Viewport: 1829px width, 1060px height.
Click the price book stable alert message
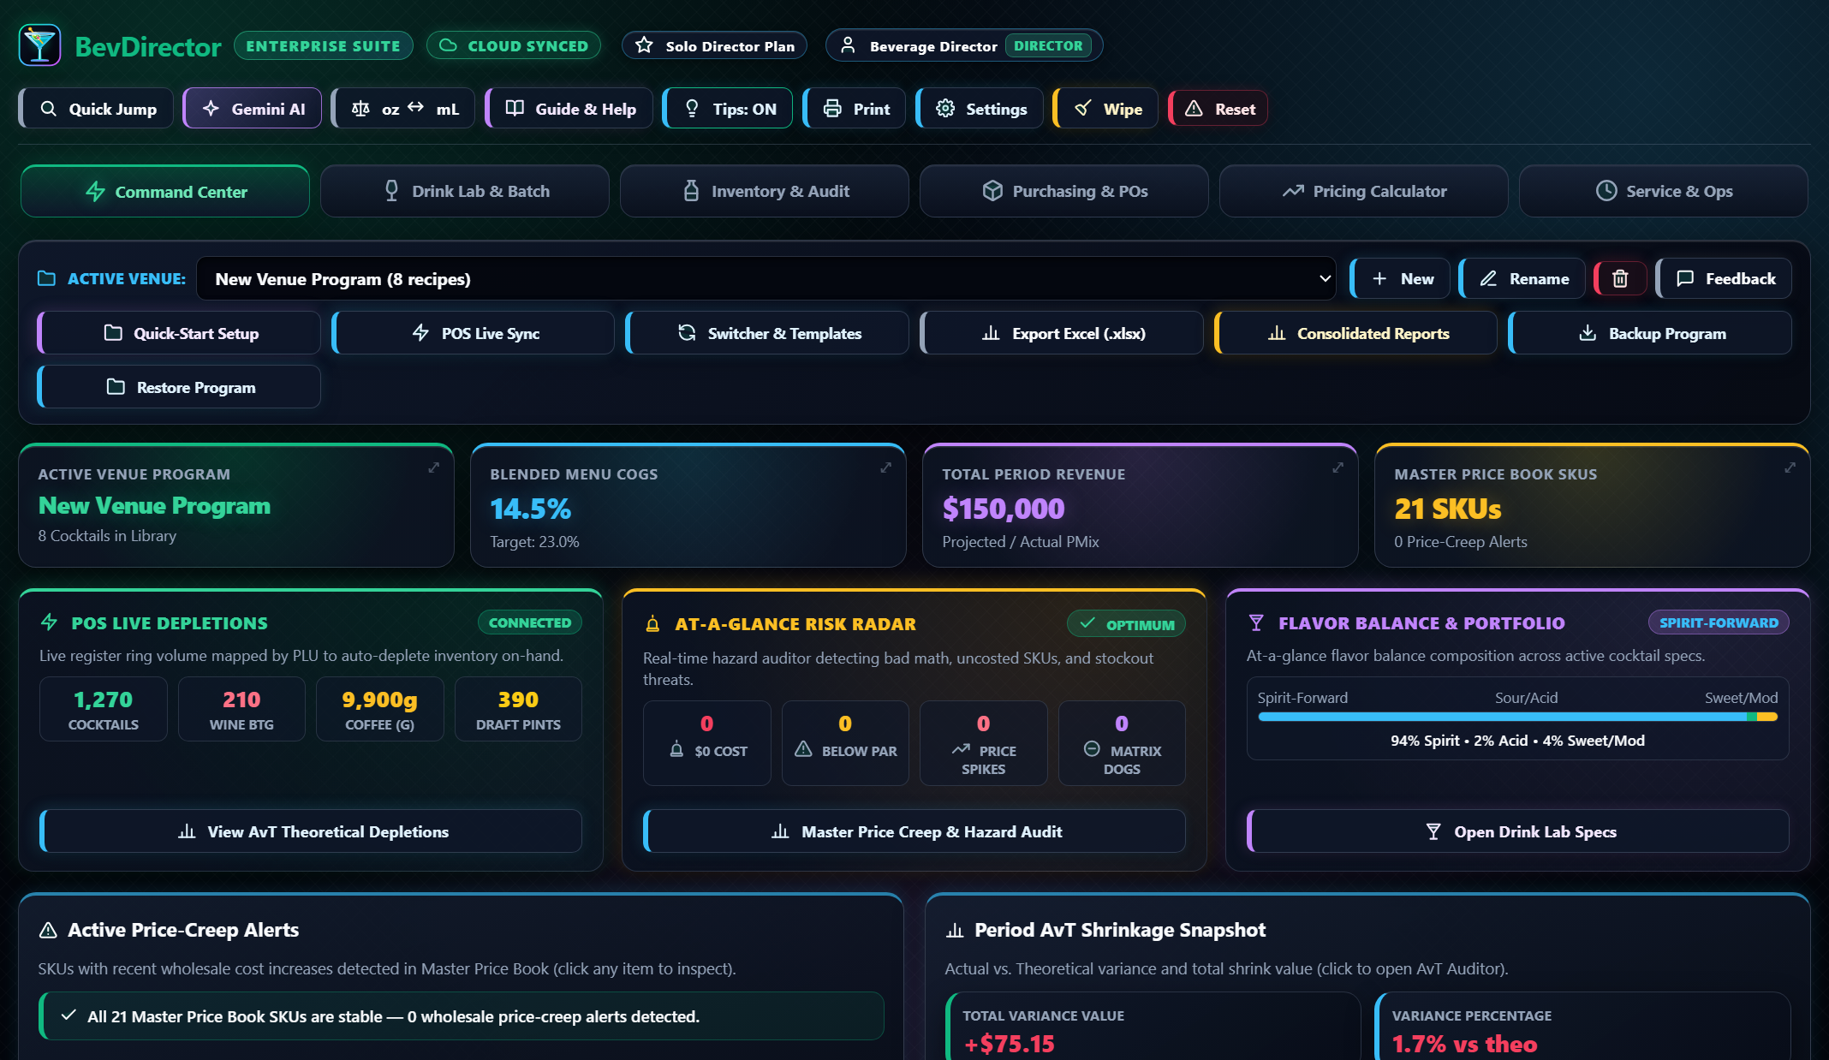tap(462, 1016)
